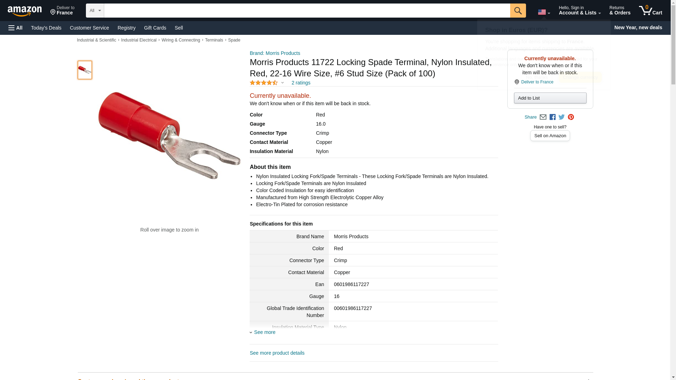Screen dimensions: 676x380
Task: Open the language flag selector
Action: point(544,12)
